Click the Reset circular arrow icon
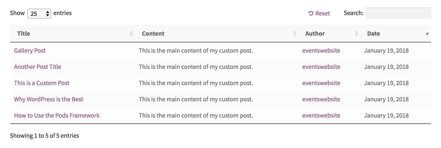 pos(311,13)
